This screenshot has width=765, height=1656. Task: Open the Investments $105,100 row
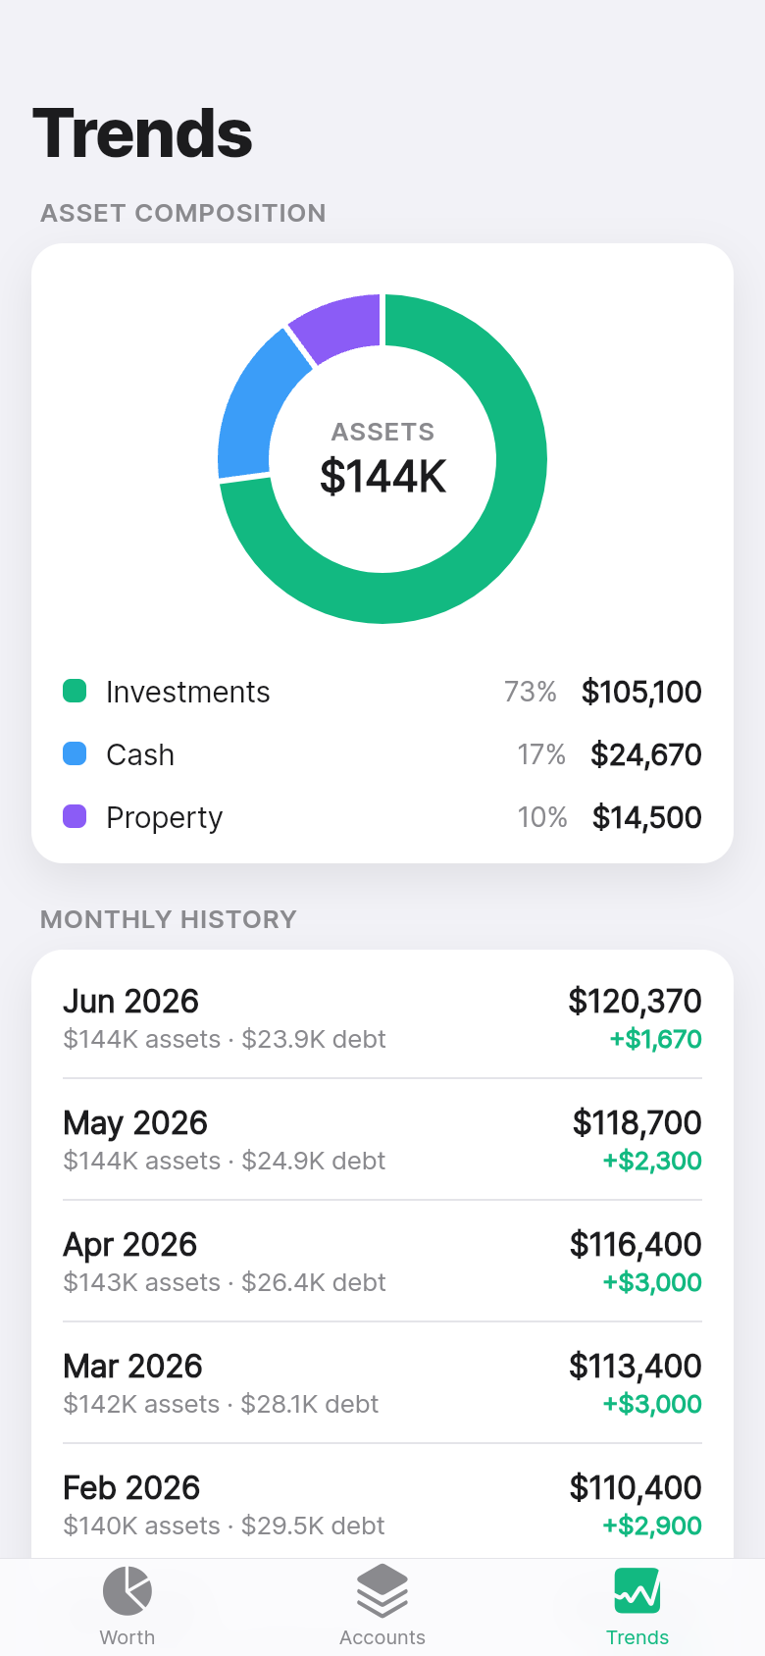382,692
